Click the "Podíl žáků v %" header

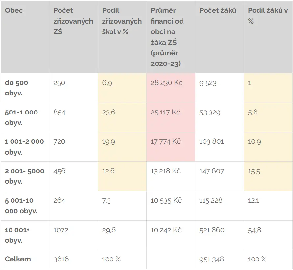(268, 37)
